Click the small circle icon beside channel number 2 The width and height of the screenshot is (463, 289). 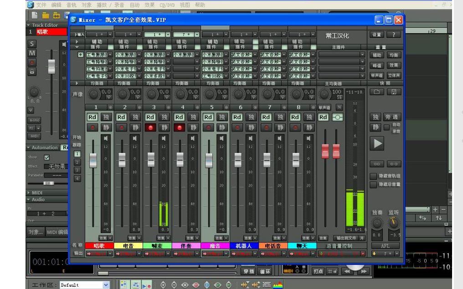(139, 107)
